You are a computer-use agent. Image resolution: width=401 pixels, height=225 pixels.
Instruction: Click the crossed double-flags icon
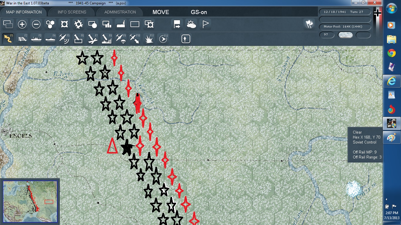coord(309,24)
